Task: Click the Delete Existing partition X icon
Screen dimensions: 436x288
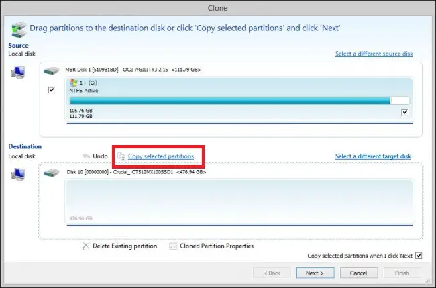Action: [85, 246]
